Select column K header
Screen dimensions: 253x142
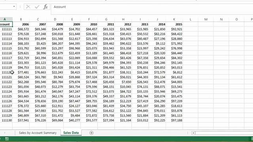pyautogui.click(x=174, y=19)
